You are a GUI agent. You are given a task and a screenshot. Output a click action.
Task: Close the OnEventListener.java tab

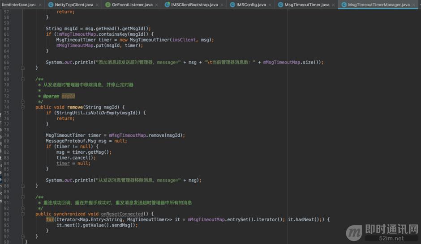157,5
